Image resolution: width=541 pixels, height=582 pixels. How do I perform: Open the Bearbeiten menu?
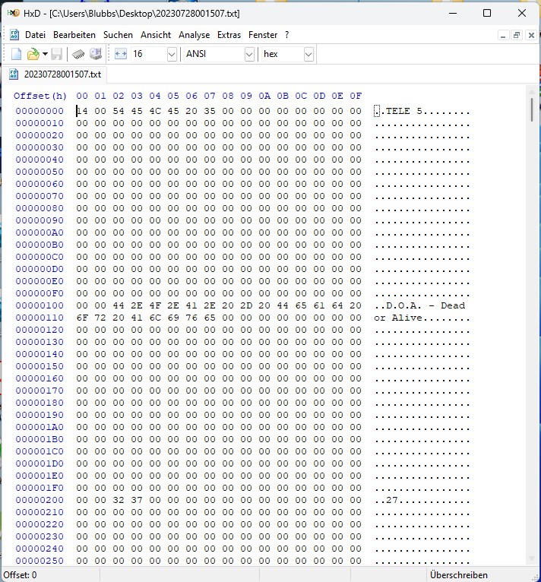click(x=74, y=35)
